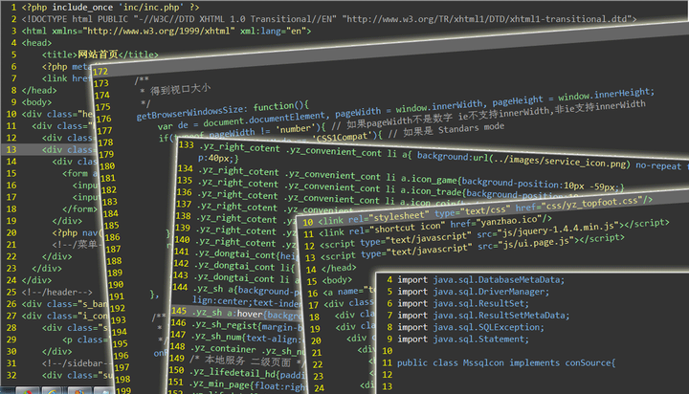This screenshot has width=689, height=394.
Task: Click the <!--/sidebar comment on line 31
Action: [76, 363]
